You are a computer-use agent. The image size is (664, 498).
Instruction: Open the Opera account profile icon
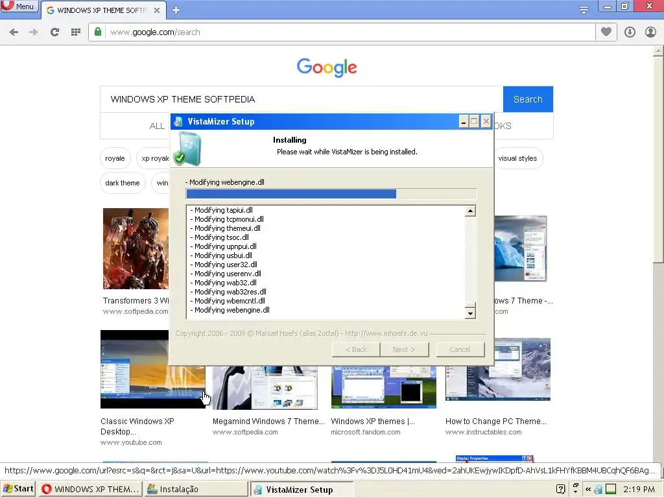click(x=650, y=32)
